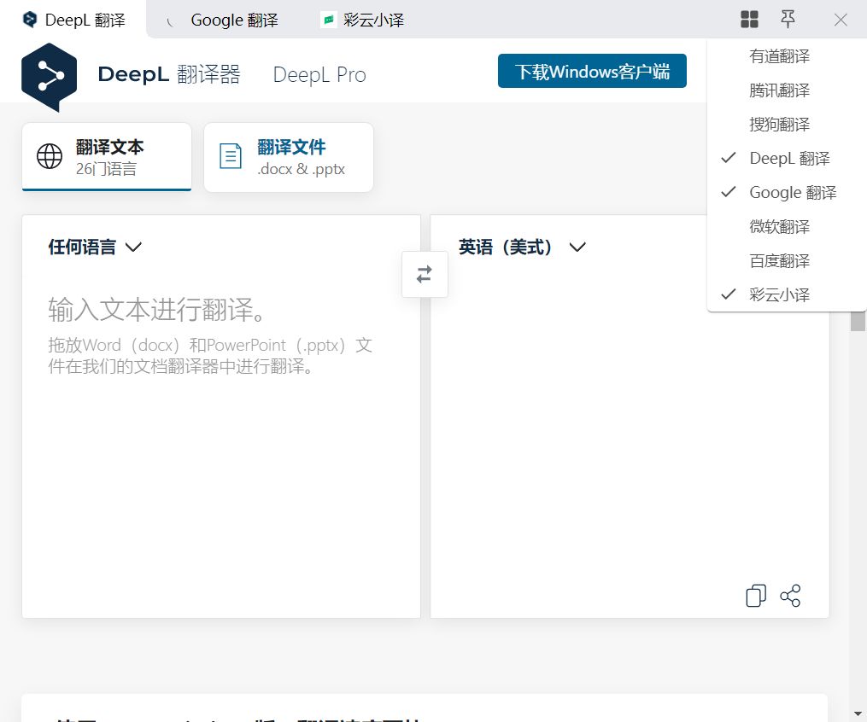Copy the translated text

coord(756,596)
